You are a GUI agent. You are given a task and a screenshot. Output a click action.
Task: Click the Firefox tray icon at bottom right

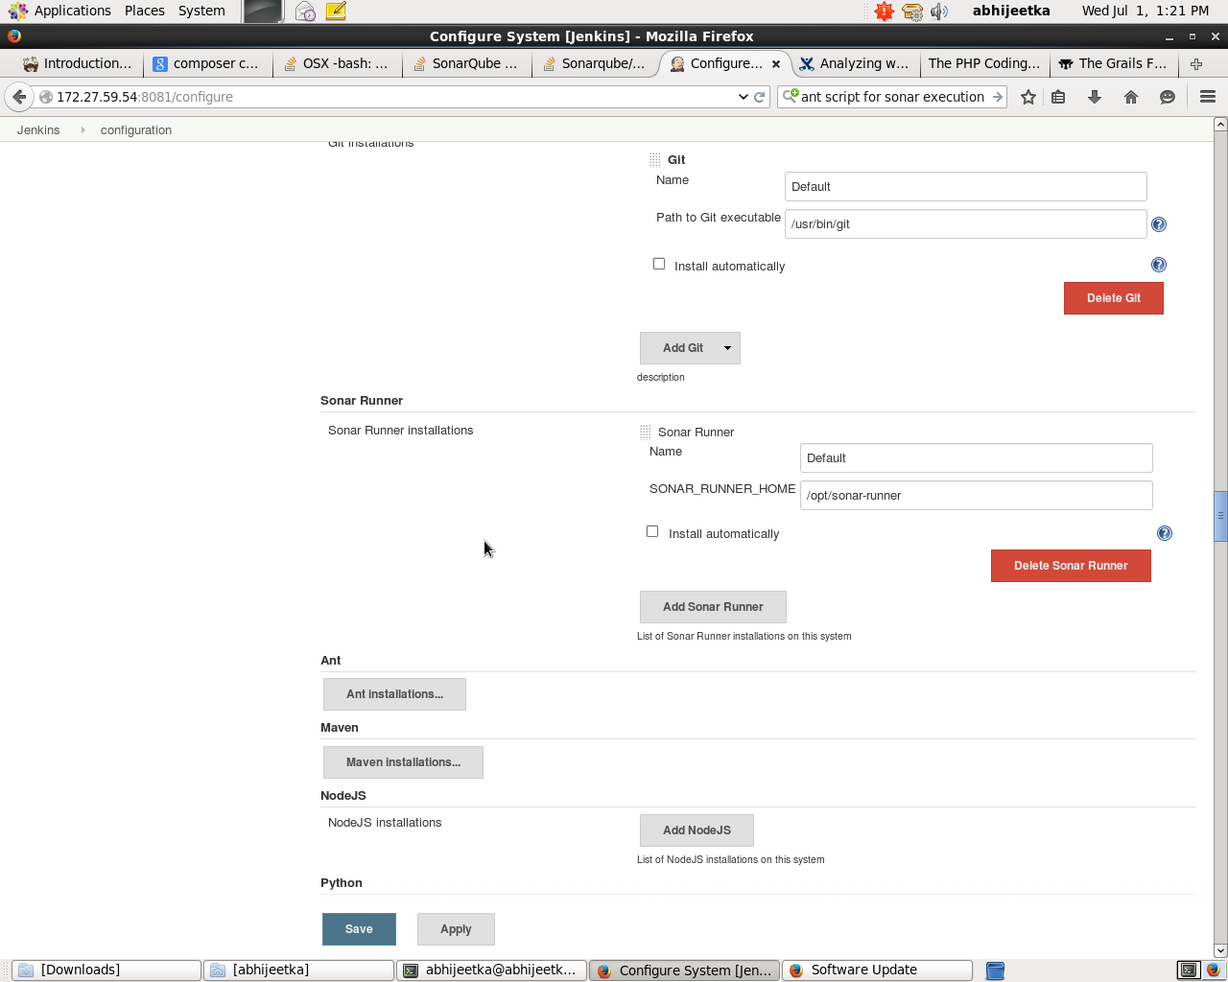(x=1213, y=970)
